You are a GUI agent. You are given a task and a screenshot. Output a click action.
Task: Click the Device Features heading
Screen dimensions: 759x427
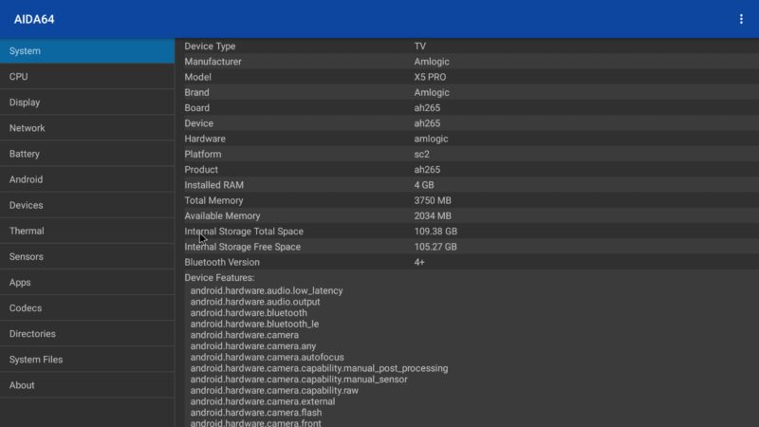click(219, 277)
